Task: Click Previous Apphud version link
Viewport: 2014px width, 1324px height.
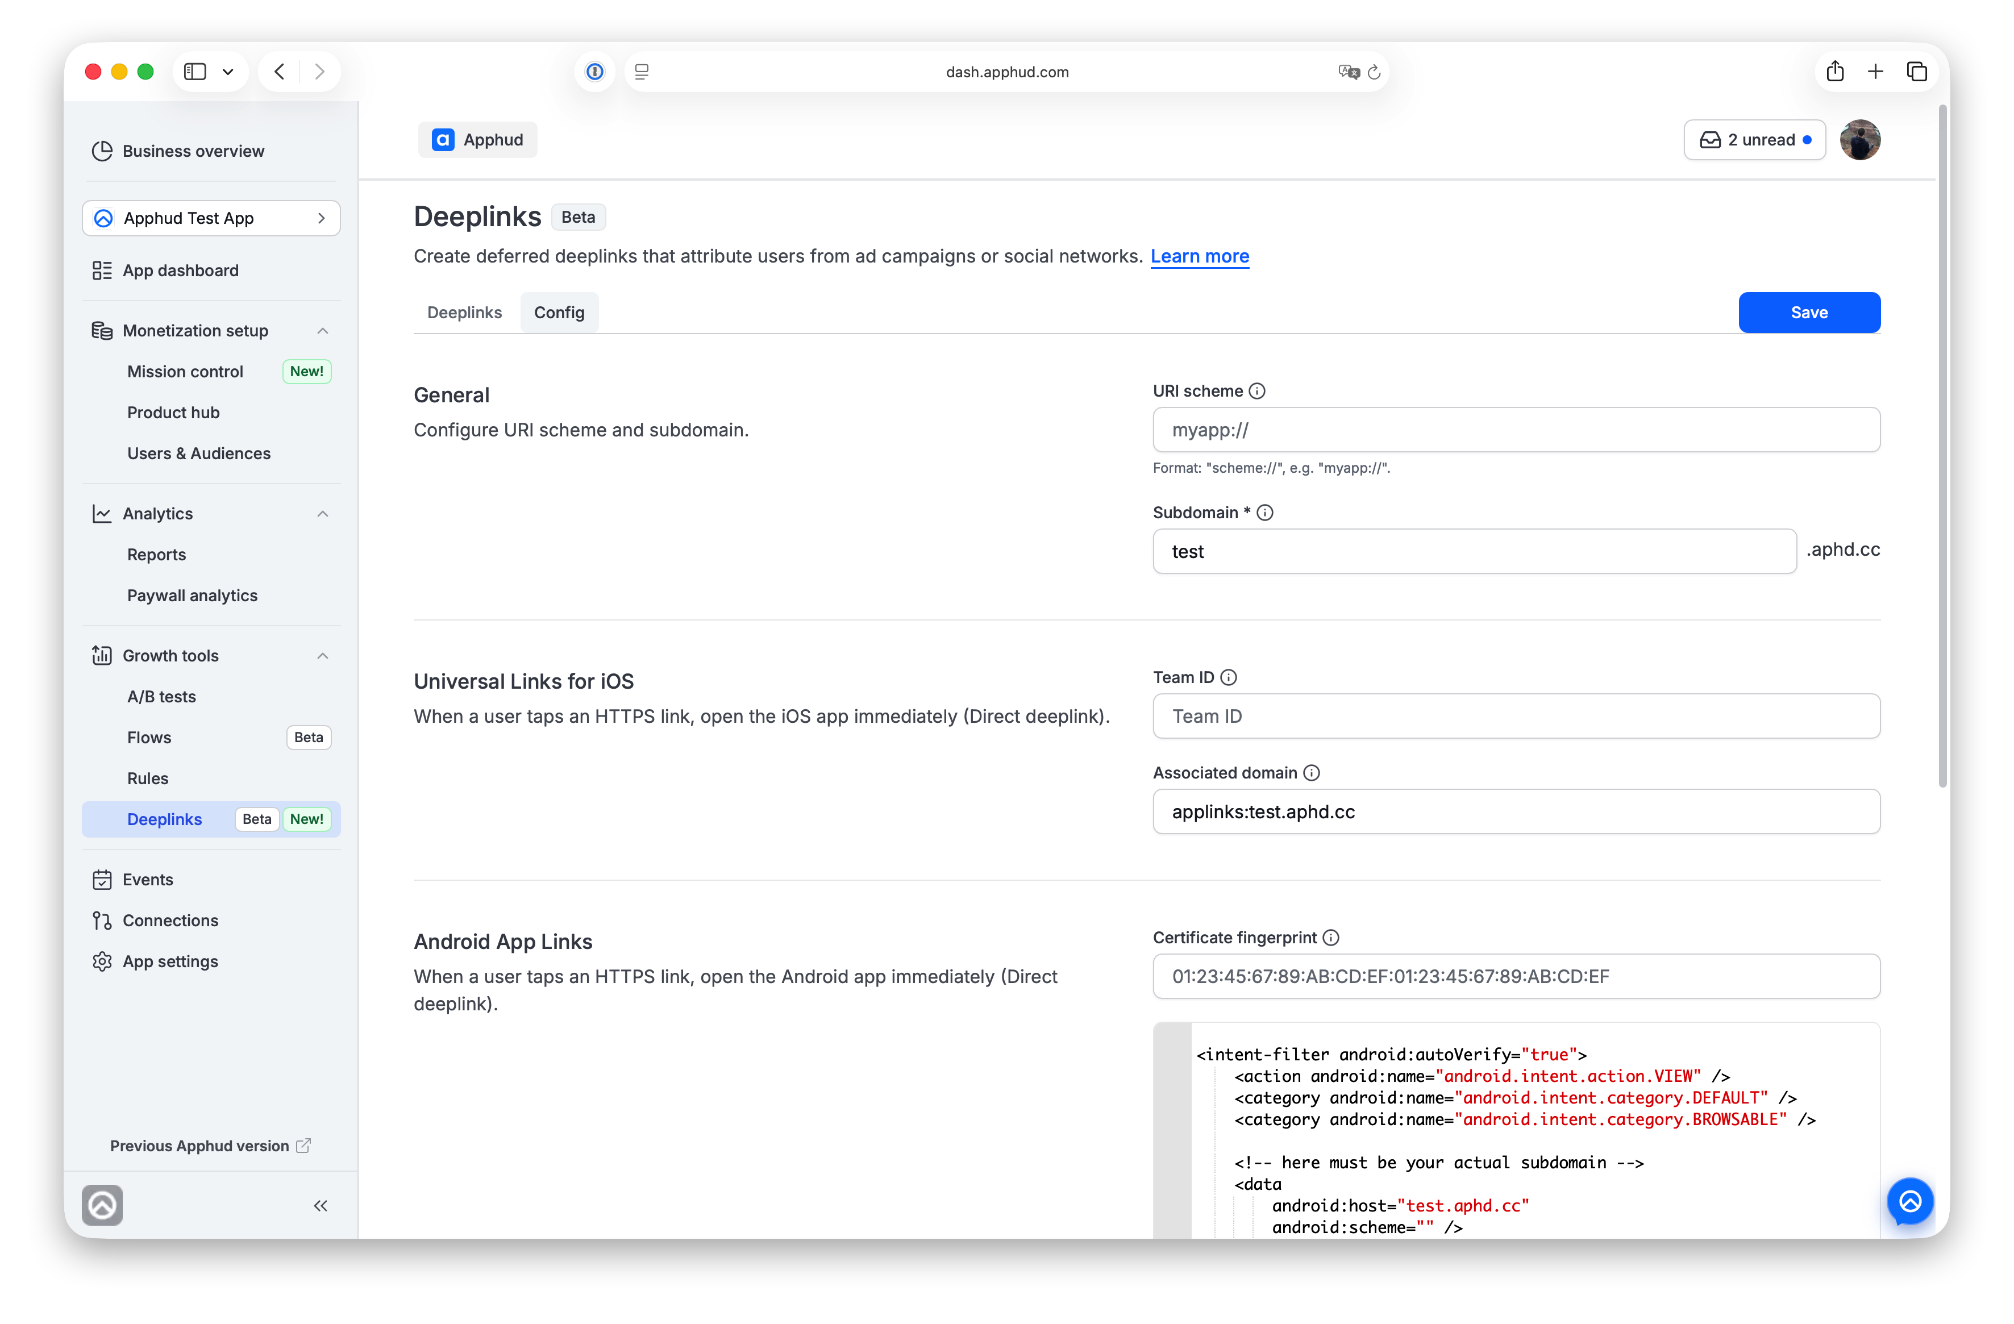Action: coord(210,1146)
